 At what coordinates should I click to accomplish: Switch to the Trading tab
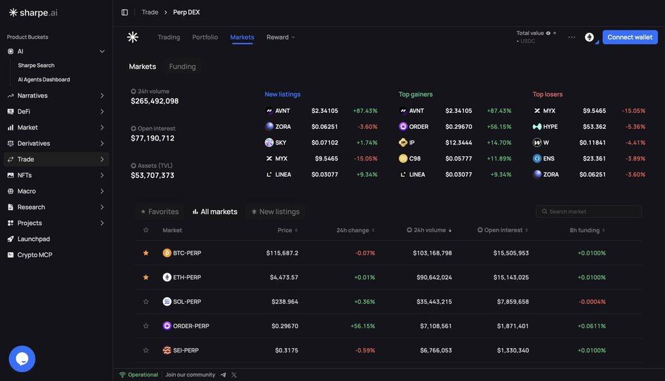pyautogui.click(x=169, y=37)
